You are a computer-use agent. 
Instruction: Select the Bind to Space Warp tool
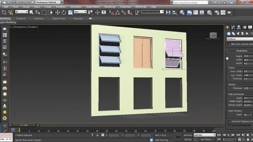click(10, 12)
